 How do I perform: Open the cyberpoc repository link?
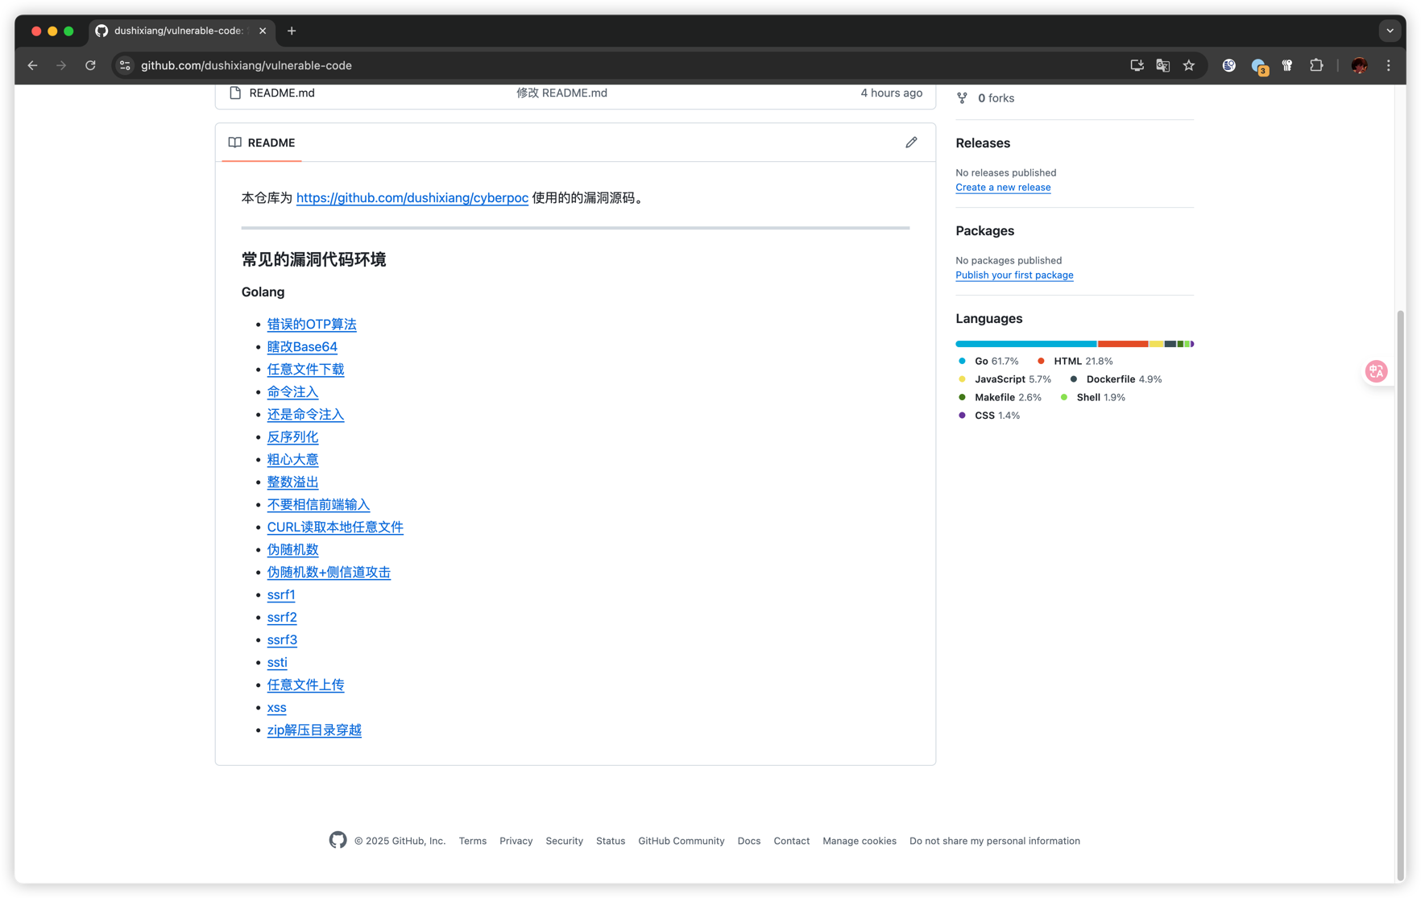(x=412, y=197)
